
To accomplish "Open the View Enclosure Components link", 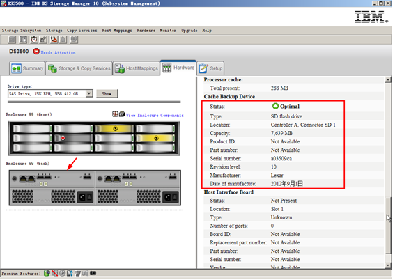I will click(155, 116).
